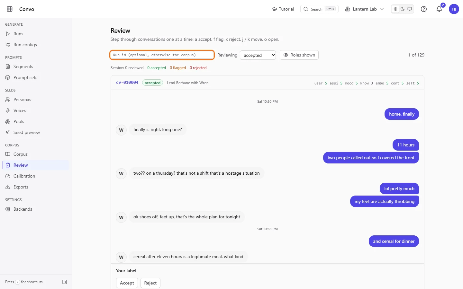Viewport: 463px width, 289px height.
Task: Click the '0 accepted' session counter
Action: [157, 68]
